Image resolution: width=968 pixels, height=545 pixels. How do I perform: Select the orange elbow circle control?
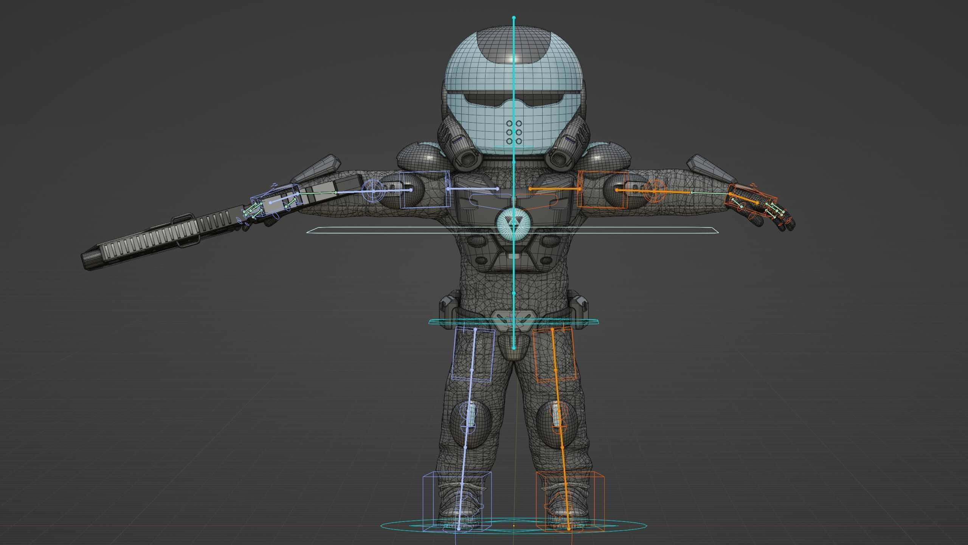655,190
